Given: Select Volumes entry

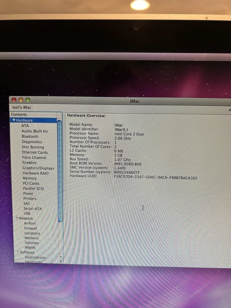Looking at the screenshot, I should coord(32,243).
